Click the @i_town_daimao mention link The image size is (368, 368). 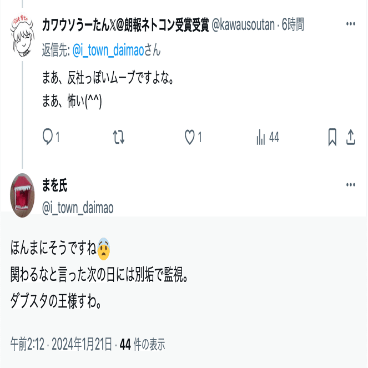pos(108,50)
